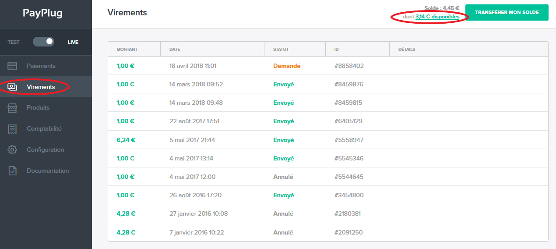This screenshot has height=249, width=556.
Task: Click the Comptabilité receipt icon
Action: pos(12,129)
